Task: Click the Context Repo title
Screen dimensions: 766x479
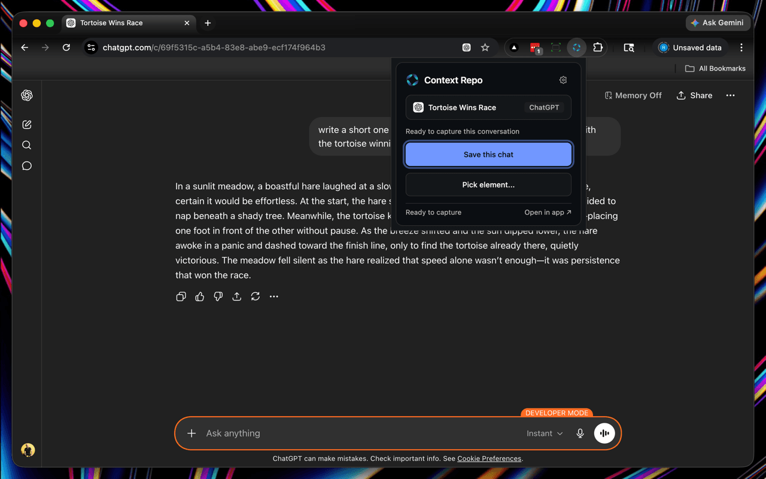Action: (453, 80)
